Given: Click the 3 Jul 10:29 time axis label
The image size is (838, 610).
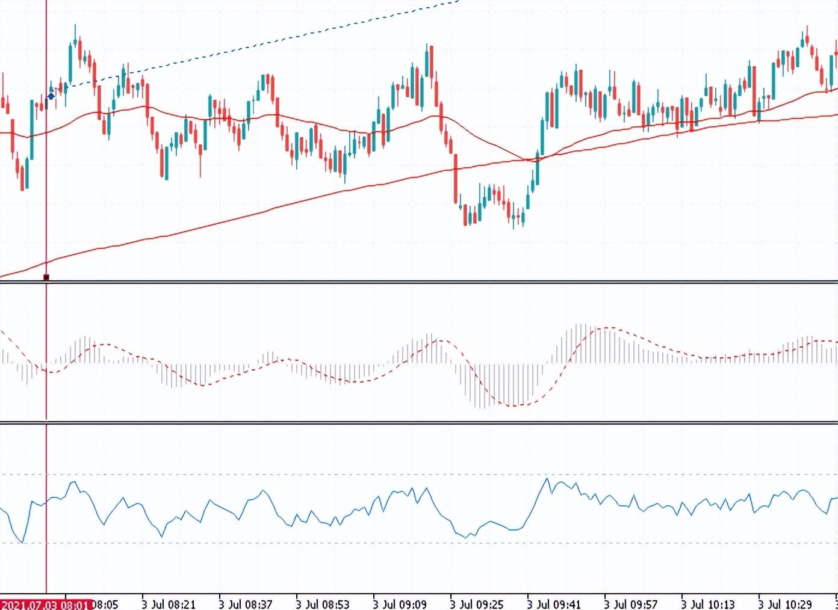Looking at the screenshot, I should coord(786,604).
